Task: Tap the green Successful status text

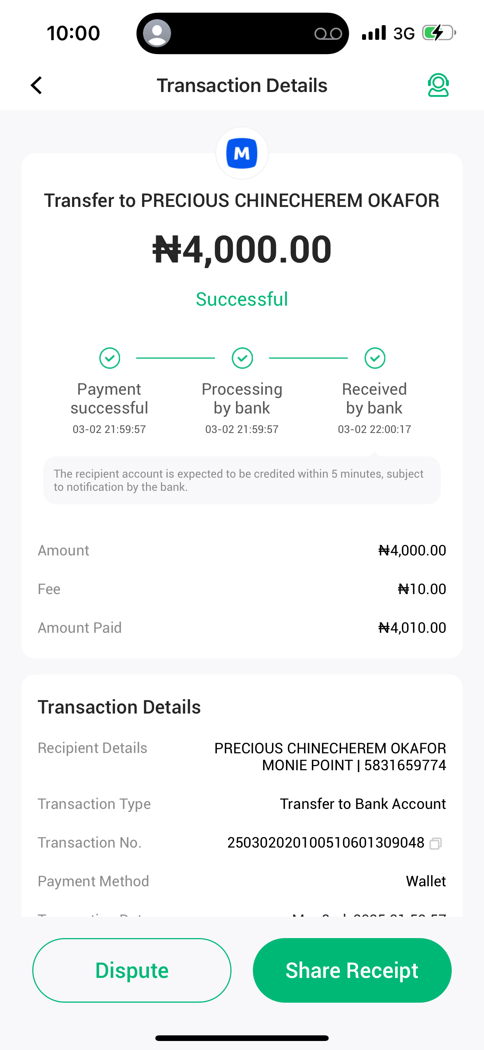Action: 242,299
